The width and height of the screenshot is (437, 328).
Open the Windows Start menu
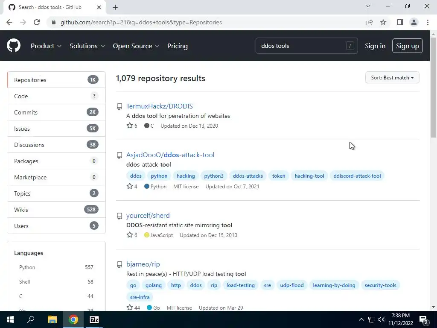pos(10,319)
